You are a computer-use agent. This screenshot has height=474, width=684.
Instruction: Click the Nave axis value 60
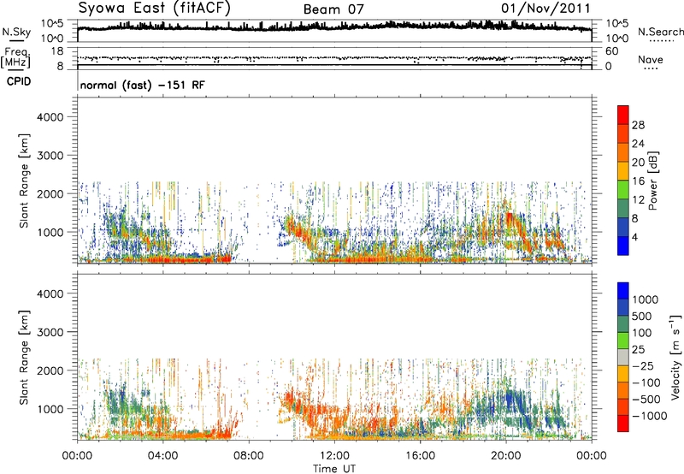(611, 51)
